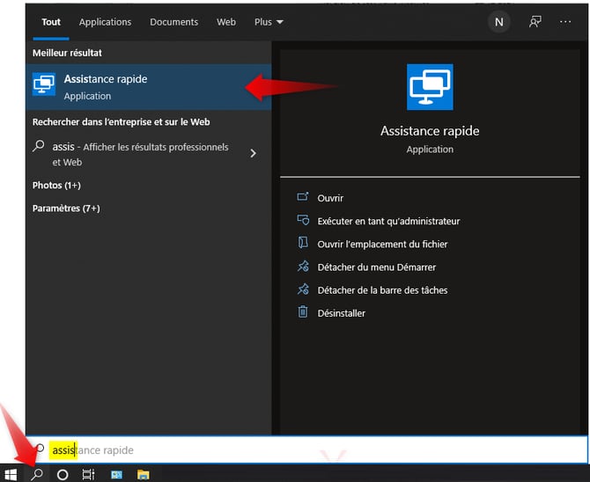Select the Tout search tab
Viewport: 590px width, 482px height.
(51, 22)
